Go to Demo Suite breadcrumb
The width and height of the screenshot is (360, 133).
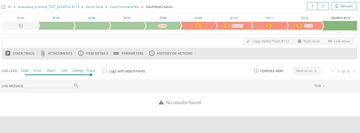click(94, 7)
